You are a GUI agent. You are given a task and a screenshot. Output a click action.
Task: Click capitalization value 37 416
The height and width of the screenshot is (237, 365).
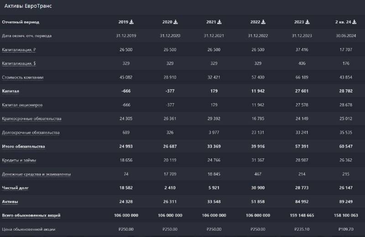coord(302,50)
